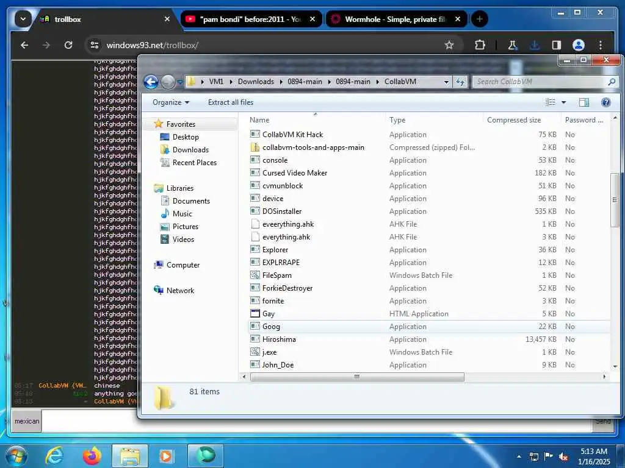This screenshot has width=625, height=468.
Task: Switch to the Wormhole tab
Action: (x=395, y=19)
